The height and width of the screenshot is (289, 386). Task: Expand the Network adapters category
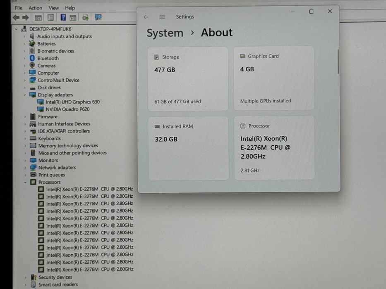click(x=25, y=168)
